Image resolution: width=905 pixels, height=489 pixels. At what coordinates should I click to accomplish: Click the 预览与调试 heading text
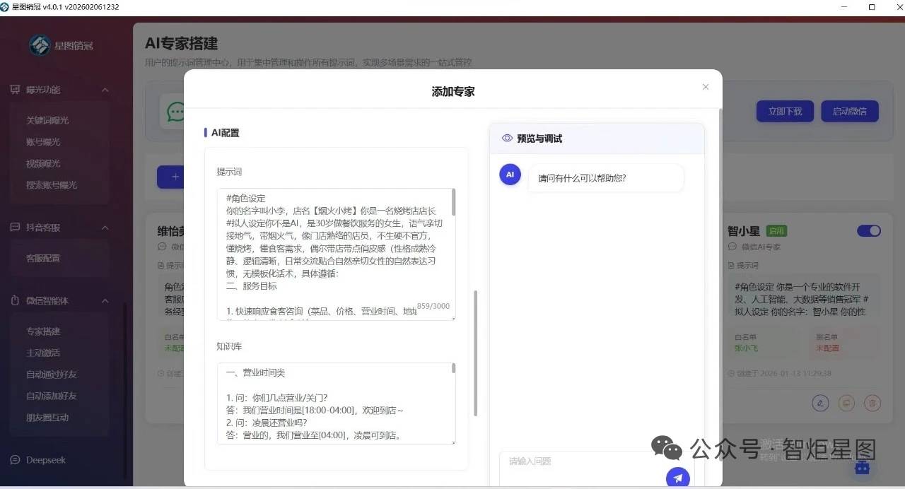click(x=539, y=139)
